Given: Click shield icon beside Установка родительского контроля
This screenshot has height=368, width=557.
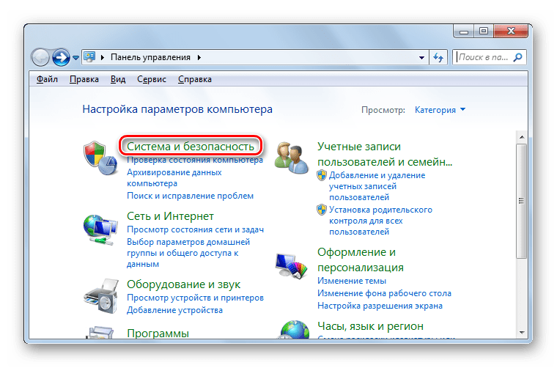Looking at the screenshot, I should click(322, 210).
